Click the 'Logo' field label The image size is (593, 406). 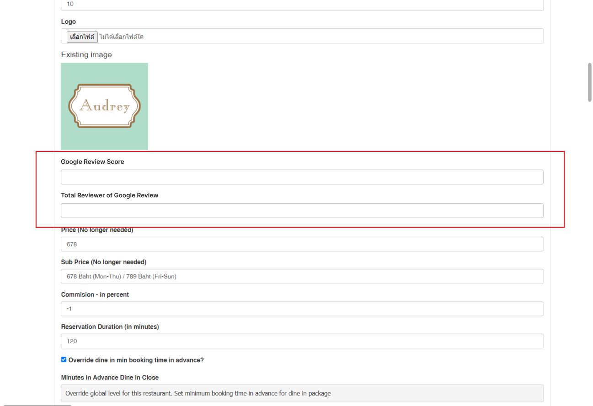click(x=68, y=22)
